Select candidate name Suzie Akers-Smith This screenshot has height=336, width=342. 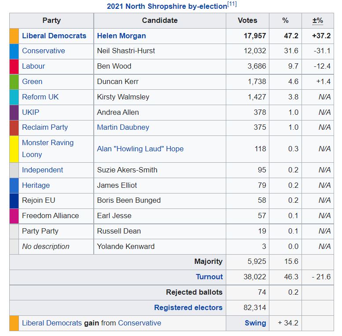pos(127,170)
